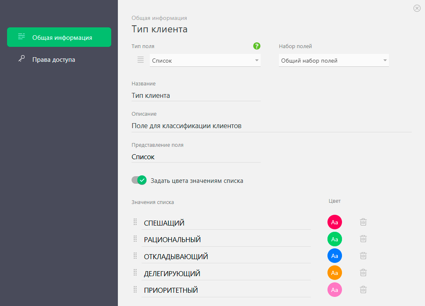Open the Тип поля dropdown
The image size is (425, 306).
(205, 61)
